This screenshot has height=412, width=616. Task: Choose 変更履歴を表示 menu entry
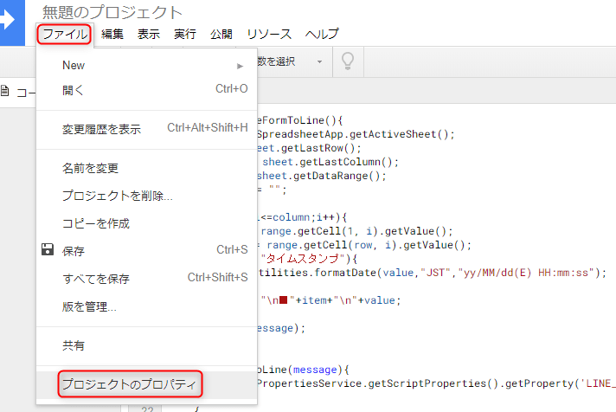pyautogui.click(x=146, y=129)
